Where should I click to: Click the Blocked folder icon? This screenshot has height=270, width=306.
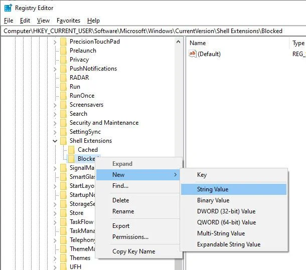click(x=71, y=159)
